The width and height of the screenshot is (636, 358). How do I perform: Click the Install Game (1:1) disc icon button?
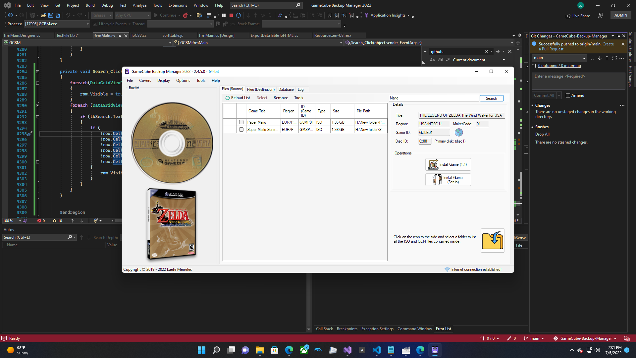pos(448,164)
